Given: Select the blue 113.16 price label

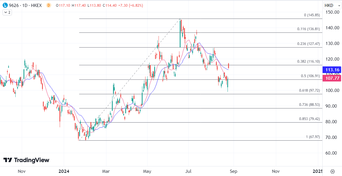Looking at the screenshot, I should tap(332, 70).
